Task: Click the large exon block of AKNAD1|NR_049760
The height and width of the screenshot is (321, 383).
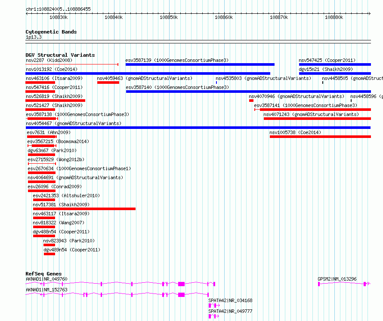Action: point(181,284)
